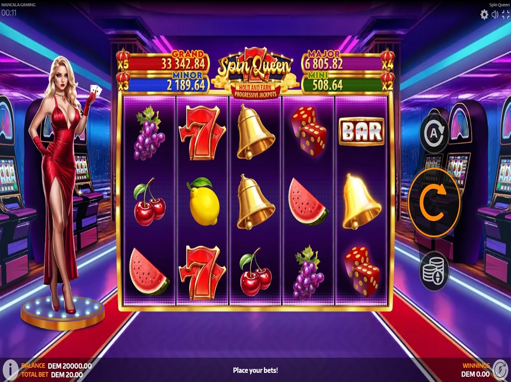
Task: Open the autoplay settings button
Action: tap(434, 133)
